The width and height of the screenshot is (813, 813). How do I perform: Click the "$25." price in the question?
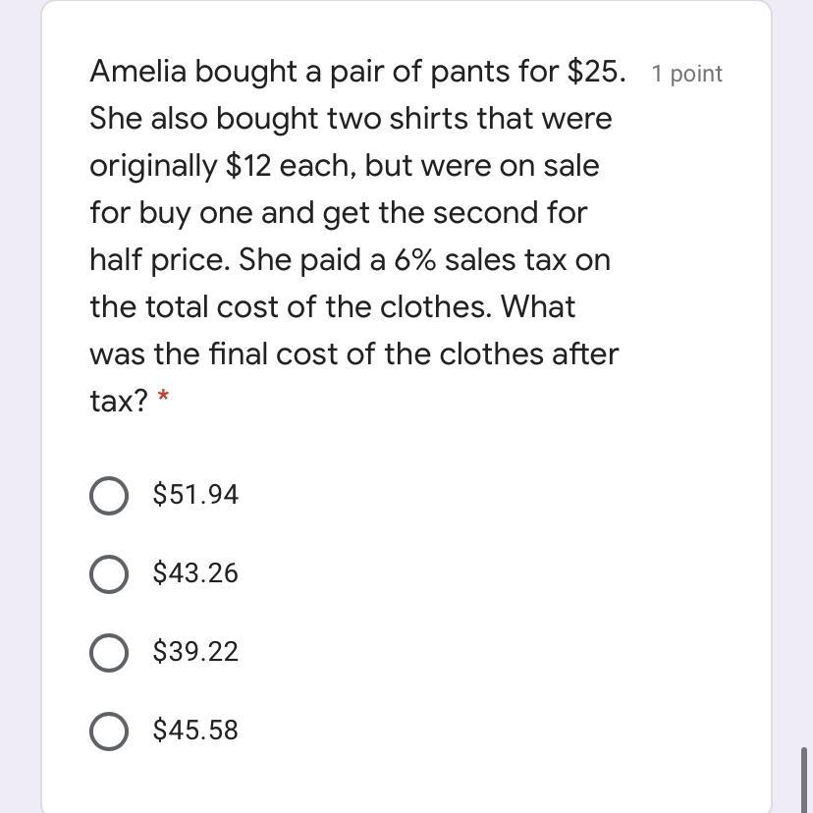pos(596,72)
